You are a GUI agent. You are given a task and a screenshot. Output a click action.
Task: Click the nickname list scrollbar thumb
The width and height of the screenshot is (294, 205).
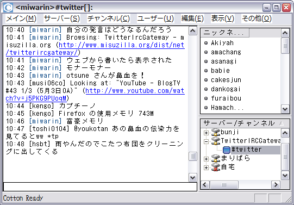point(285,46)
